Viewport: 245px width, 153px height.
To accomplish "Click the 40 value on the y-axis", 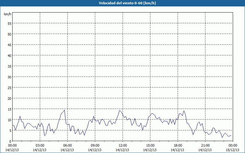I will 9,55.
